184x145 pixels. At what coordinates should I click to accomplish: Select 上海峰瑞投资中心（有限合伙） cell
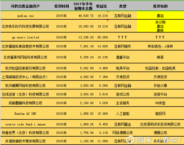25,77
